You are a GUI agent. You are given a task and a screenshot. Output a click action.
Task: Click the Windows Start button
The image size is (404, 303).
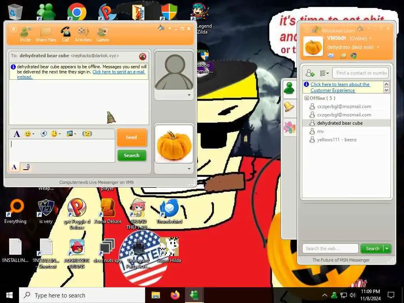pos(9,295)
